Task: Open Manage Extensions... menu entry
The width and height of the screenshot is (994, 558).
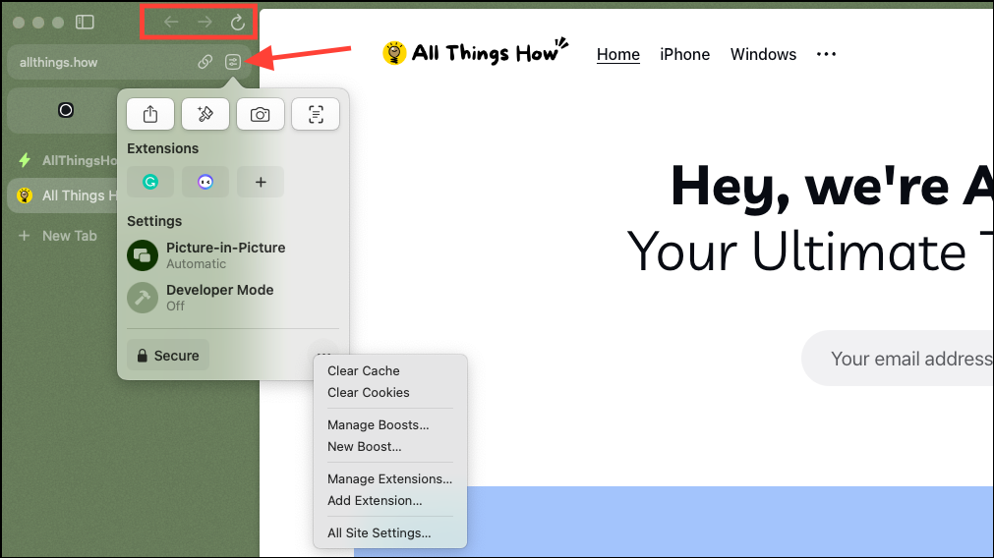Action: pyautogui.click(x=390, y=478)
